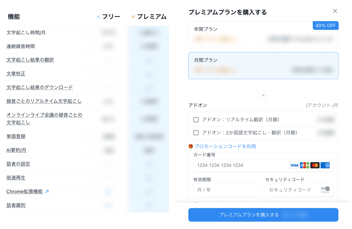Click the 単語登録 feature label
This screenshot has height=229, width=352.
coord(16,136)
